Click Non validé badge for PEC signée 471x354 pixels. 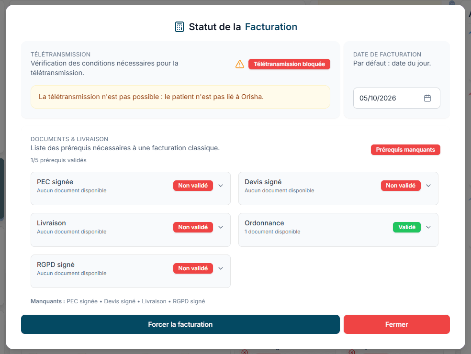click(193, 186)
